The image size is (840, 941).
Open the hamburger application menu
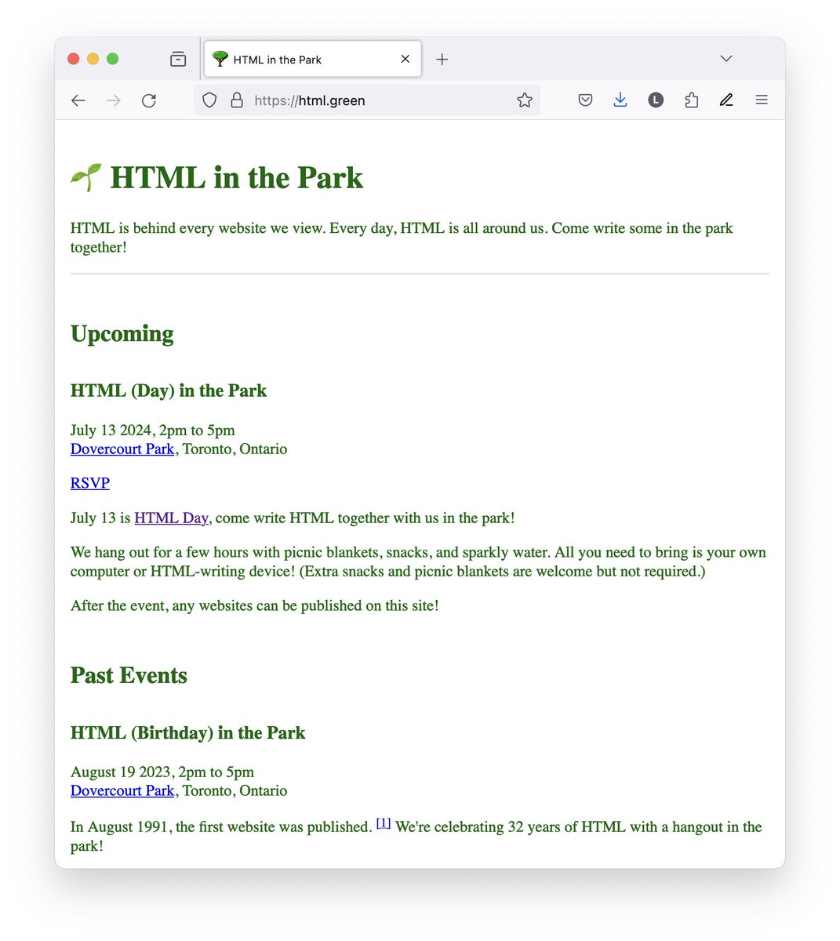(761, 100)
